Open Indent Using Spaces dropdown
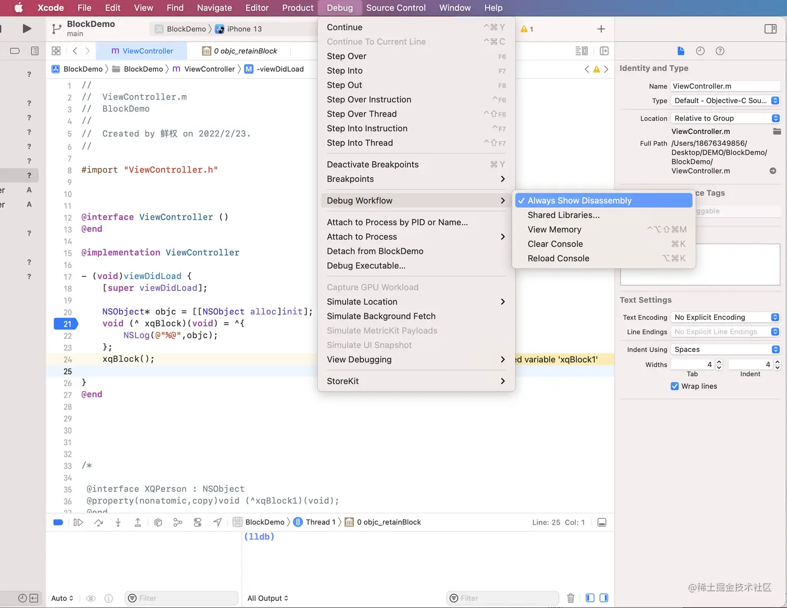This screenshot has height=608, width=787. [x=725, y=349]
